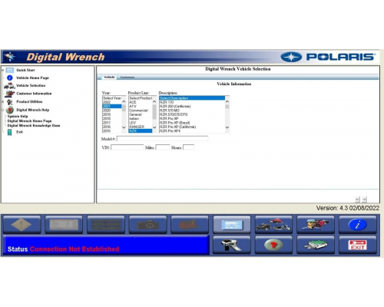Viewport: 384px width, 307px height.
Task: Click the up arrow of the Year list
Action: click(x=124, y=102)
